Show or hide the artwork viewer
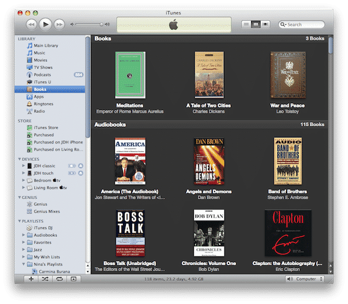 (74, 279)
